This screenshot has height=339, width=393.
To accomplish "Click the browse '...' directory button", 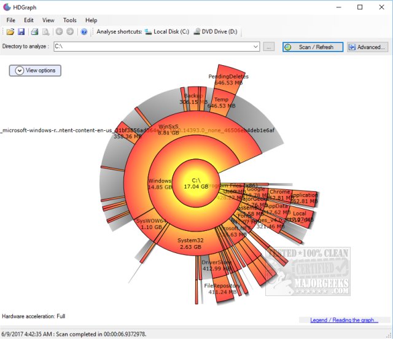I will point(268,47).
